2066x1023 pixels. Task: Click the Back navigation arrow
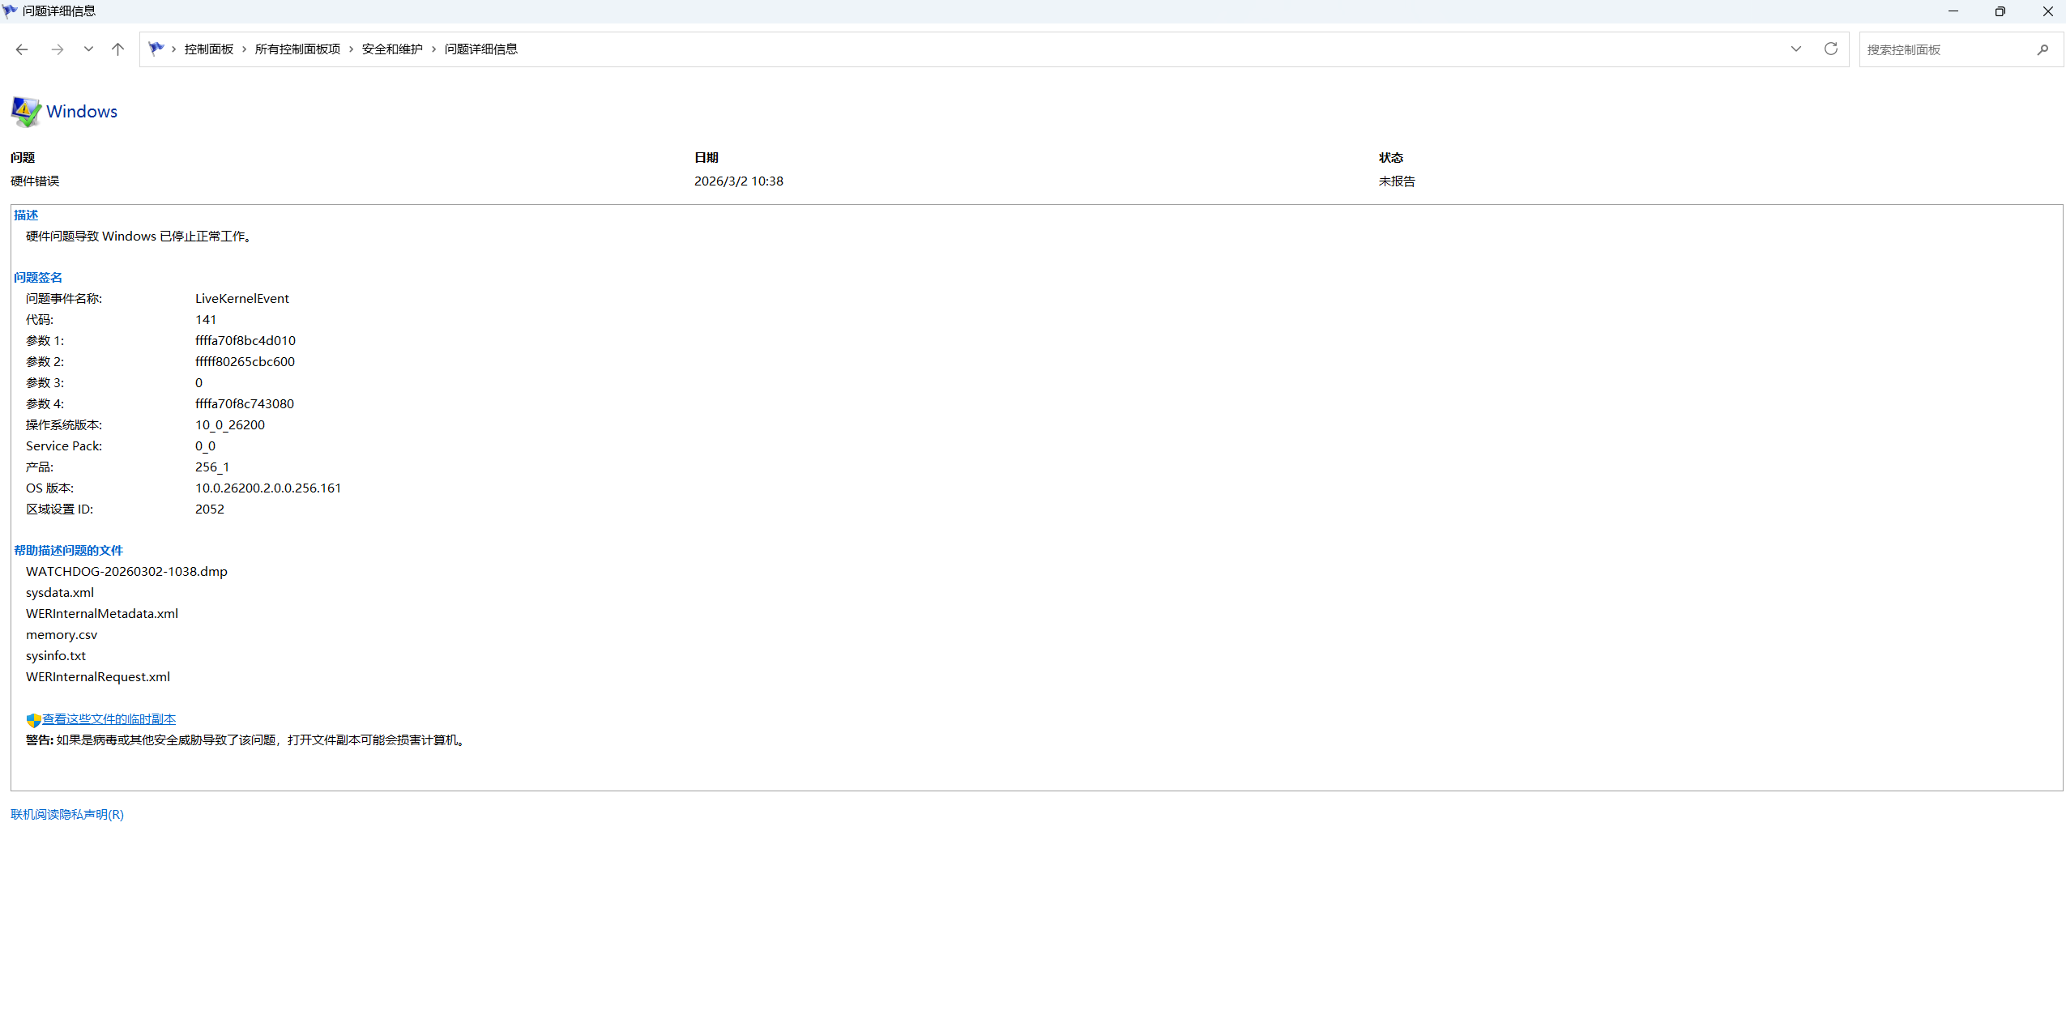(22, 49)
